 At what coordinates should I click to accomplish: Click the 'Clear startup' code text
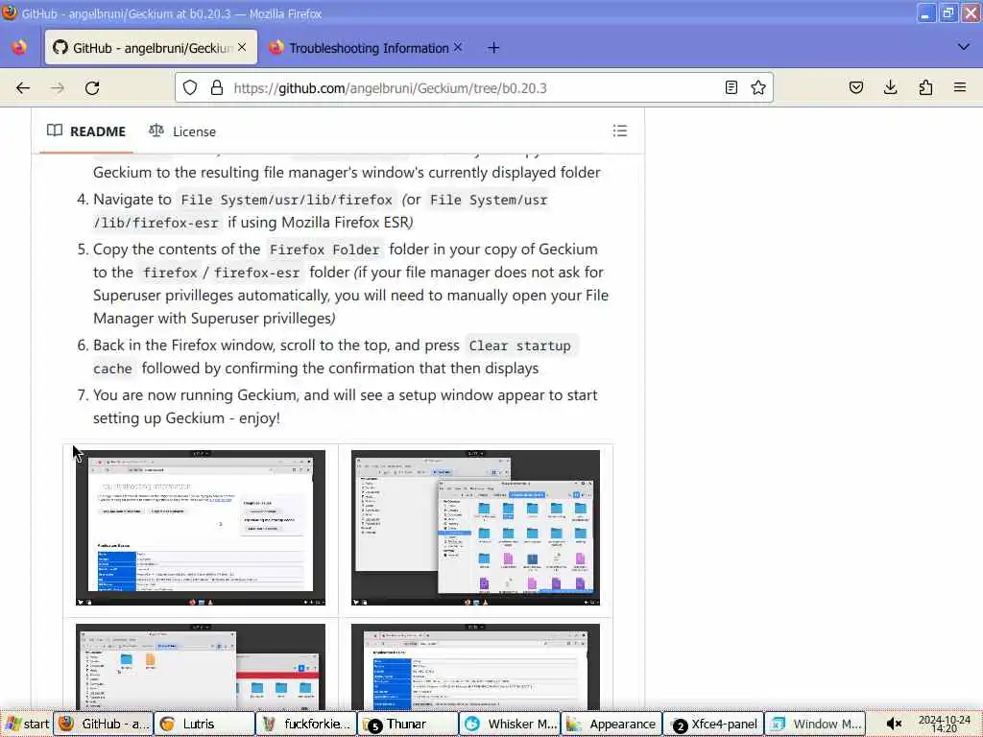[x=519, y=345]
